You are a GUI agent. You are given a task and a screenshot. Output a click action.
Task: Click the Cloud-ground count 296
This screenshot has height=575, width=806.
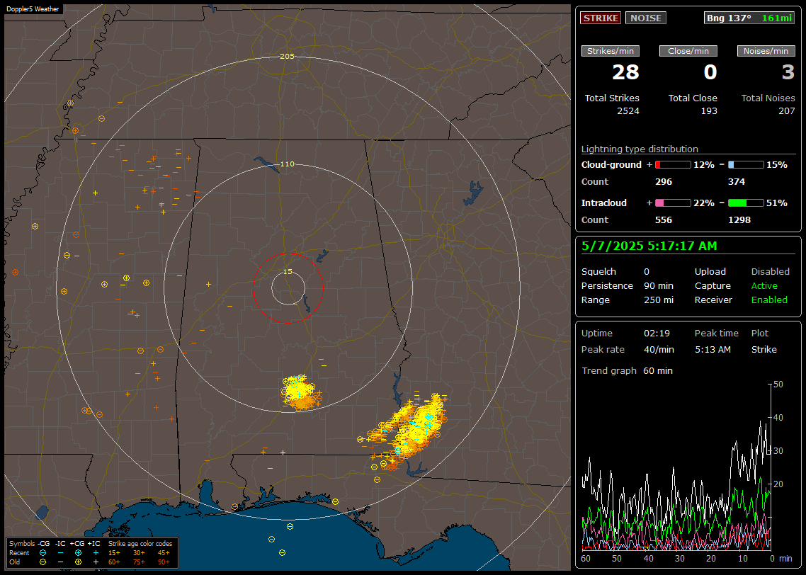click(x=664, y=182)
